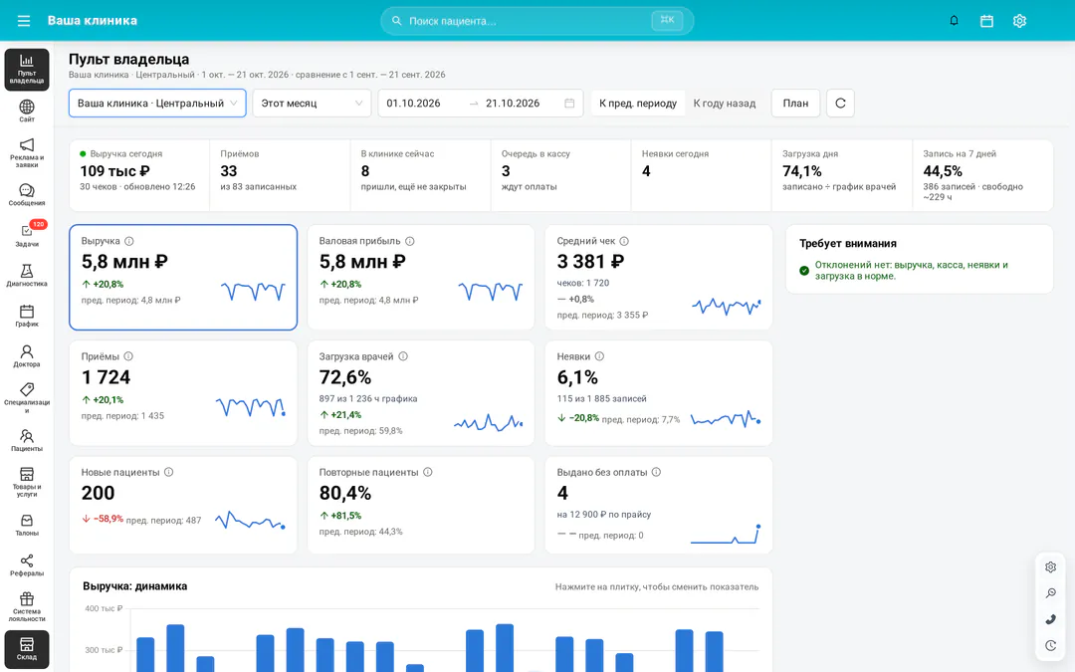1075x672 pixels.
Task: Click the patient search field
Action: 537,21
